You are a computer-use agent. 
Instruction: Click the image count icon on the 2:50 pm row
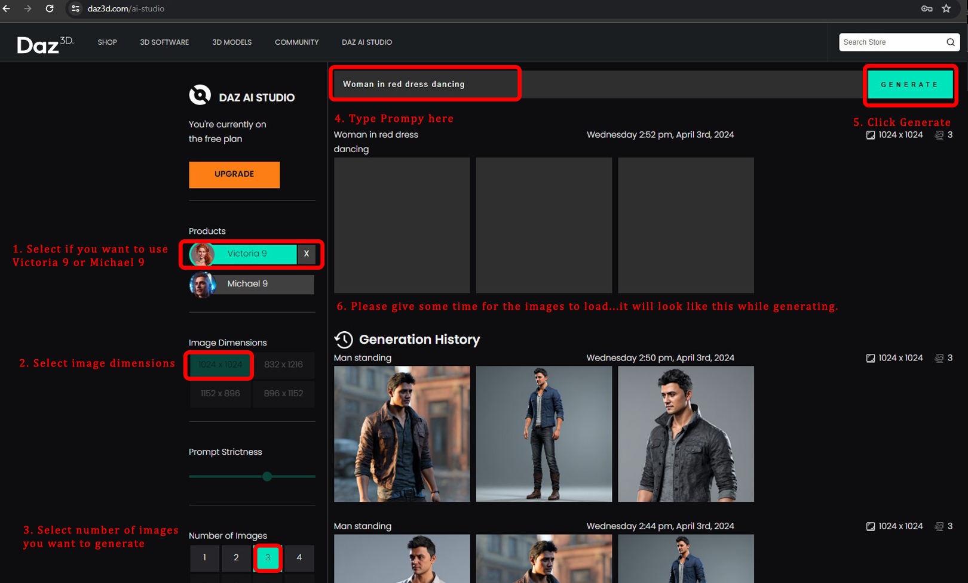(939, 358)
